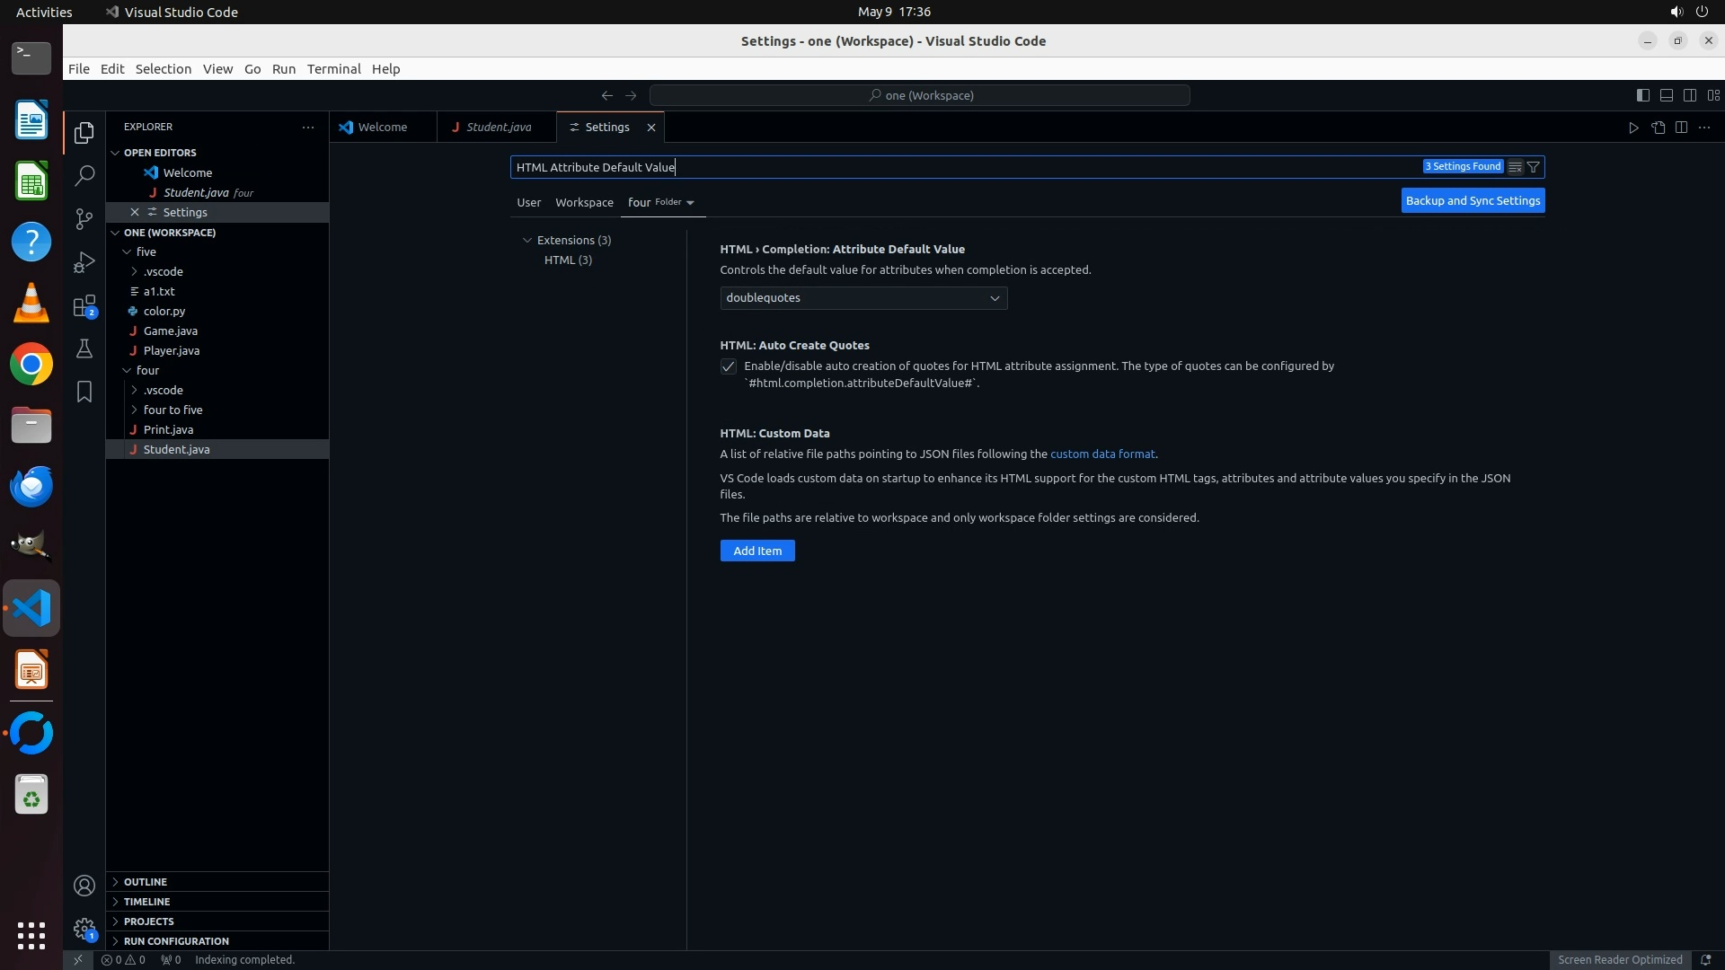Viewport: 1725px width, 970px height.
Task: Toggle the primary side bar layout icon
Action: coord(1642,95)
